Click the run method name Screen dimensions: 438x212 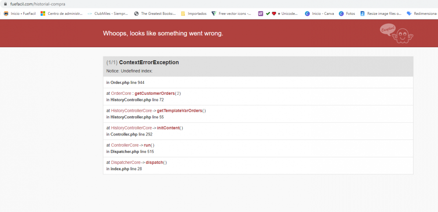tap(147, 145)
